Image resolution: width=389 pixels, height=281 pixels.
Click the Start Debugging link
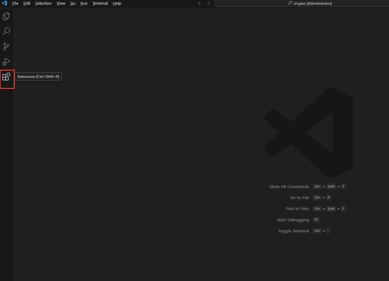293,220
